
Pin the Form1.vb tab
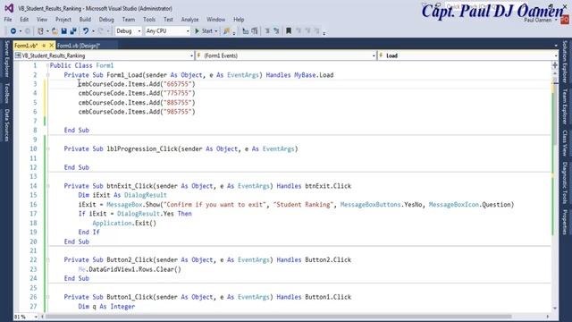click(44, 46)
